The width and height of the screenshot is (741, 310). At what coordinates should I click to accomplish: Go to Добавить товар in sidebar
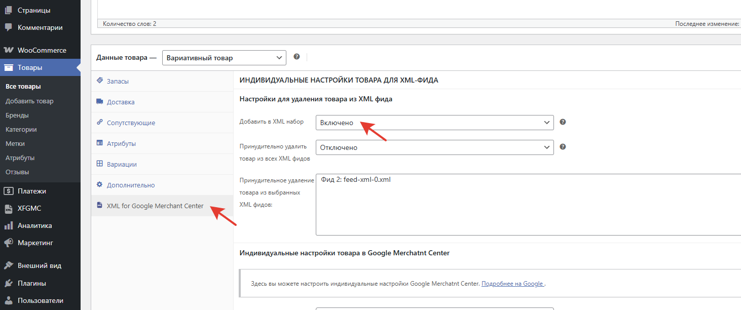click(x=29, y=101)
